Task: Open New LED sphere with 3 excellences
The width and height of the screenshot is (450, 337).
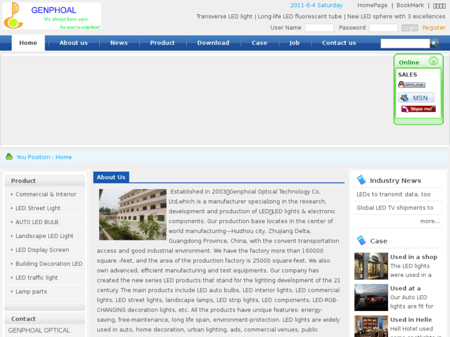Action: point(396,17)
